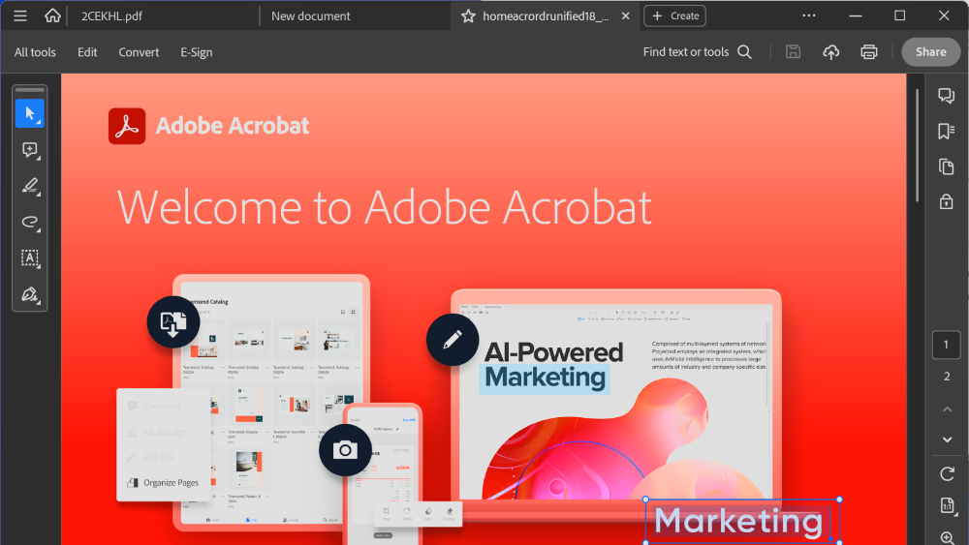Print the document

click(869, 52)
